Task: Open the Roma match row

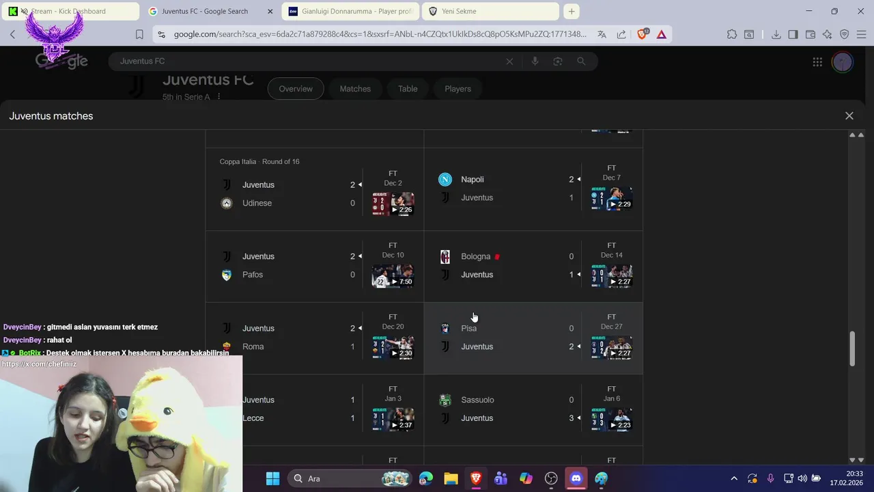Action: point(315,338)
